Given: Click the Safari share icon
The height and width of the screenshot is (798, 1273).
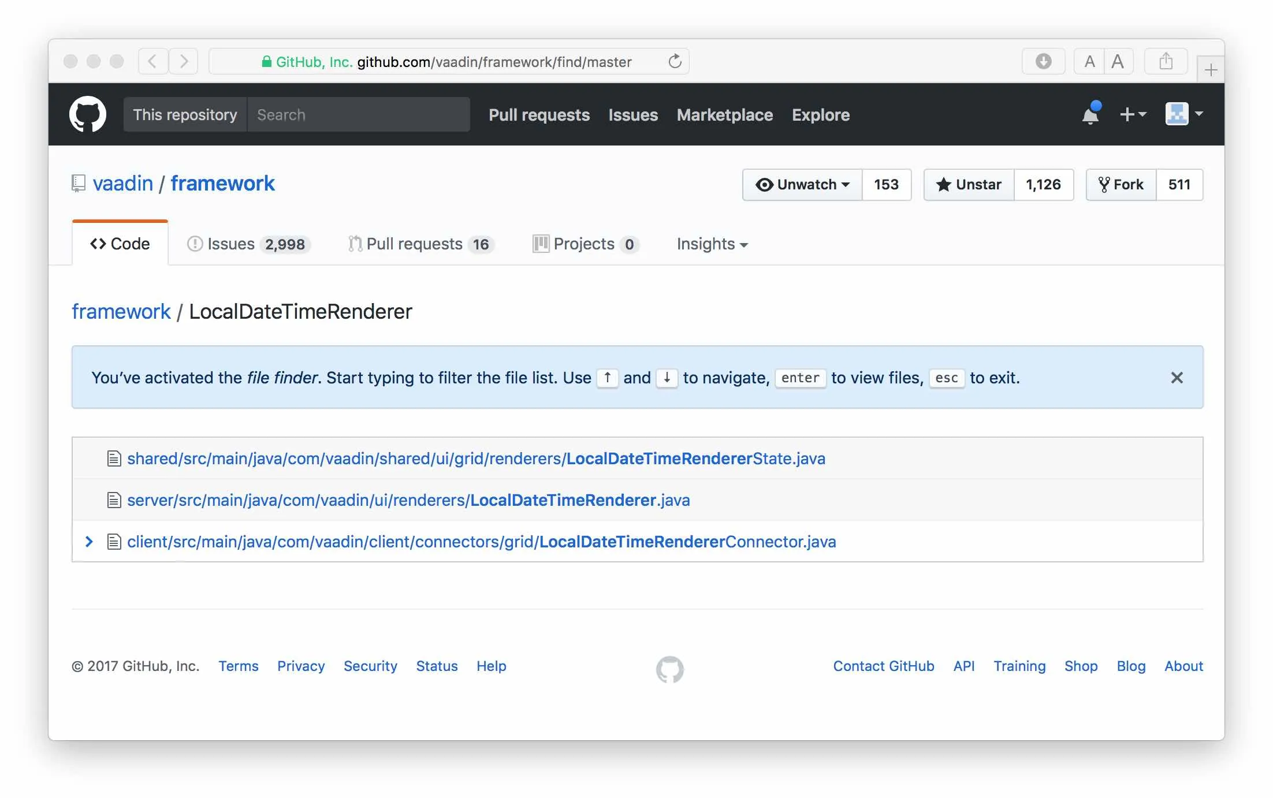Looking at the screenshot, I should point(1166,61).
